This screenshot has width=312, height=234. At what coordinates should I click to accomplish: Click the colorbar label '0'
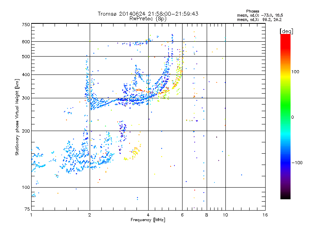(x=292, y=117)
